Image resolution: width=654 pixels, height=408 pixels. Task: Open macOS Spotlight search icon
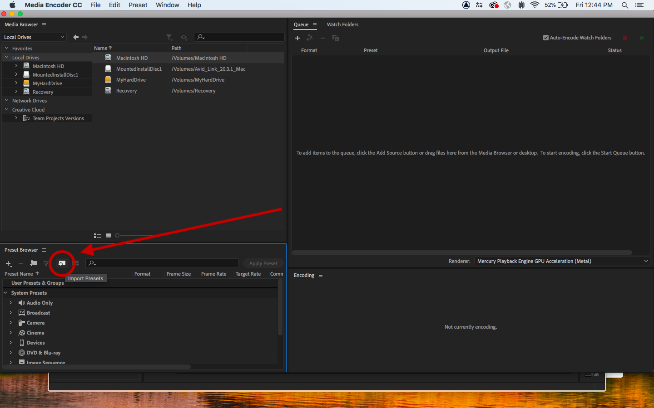[625, 5]
